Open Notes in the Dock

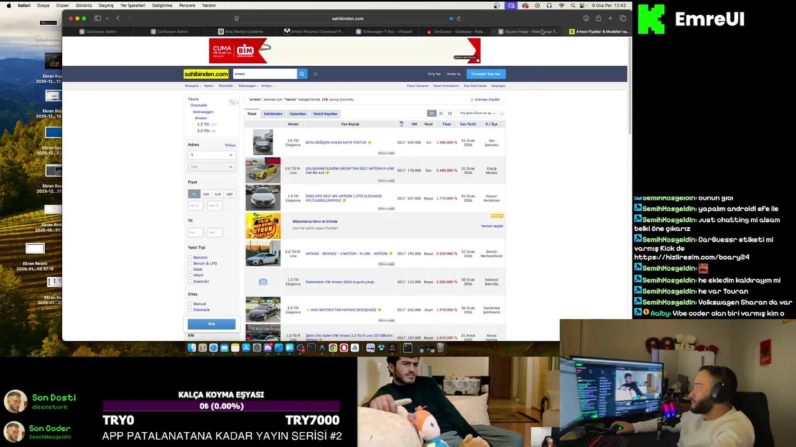tap(235, 348)
